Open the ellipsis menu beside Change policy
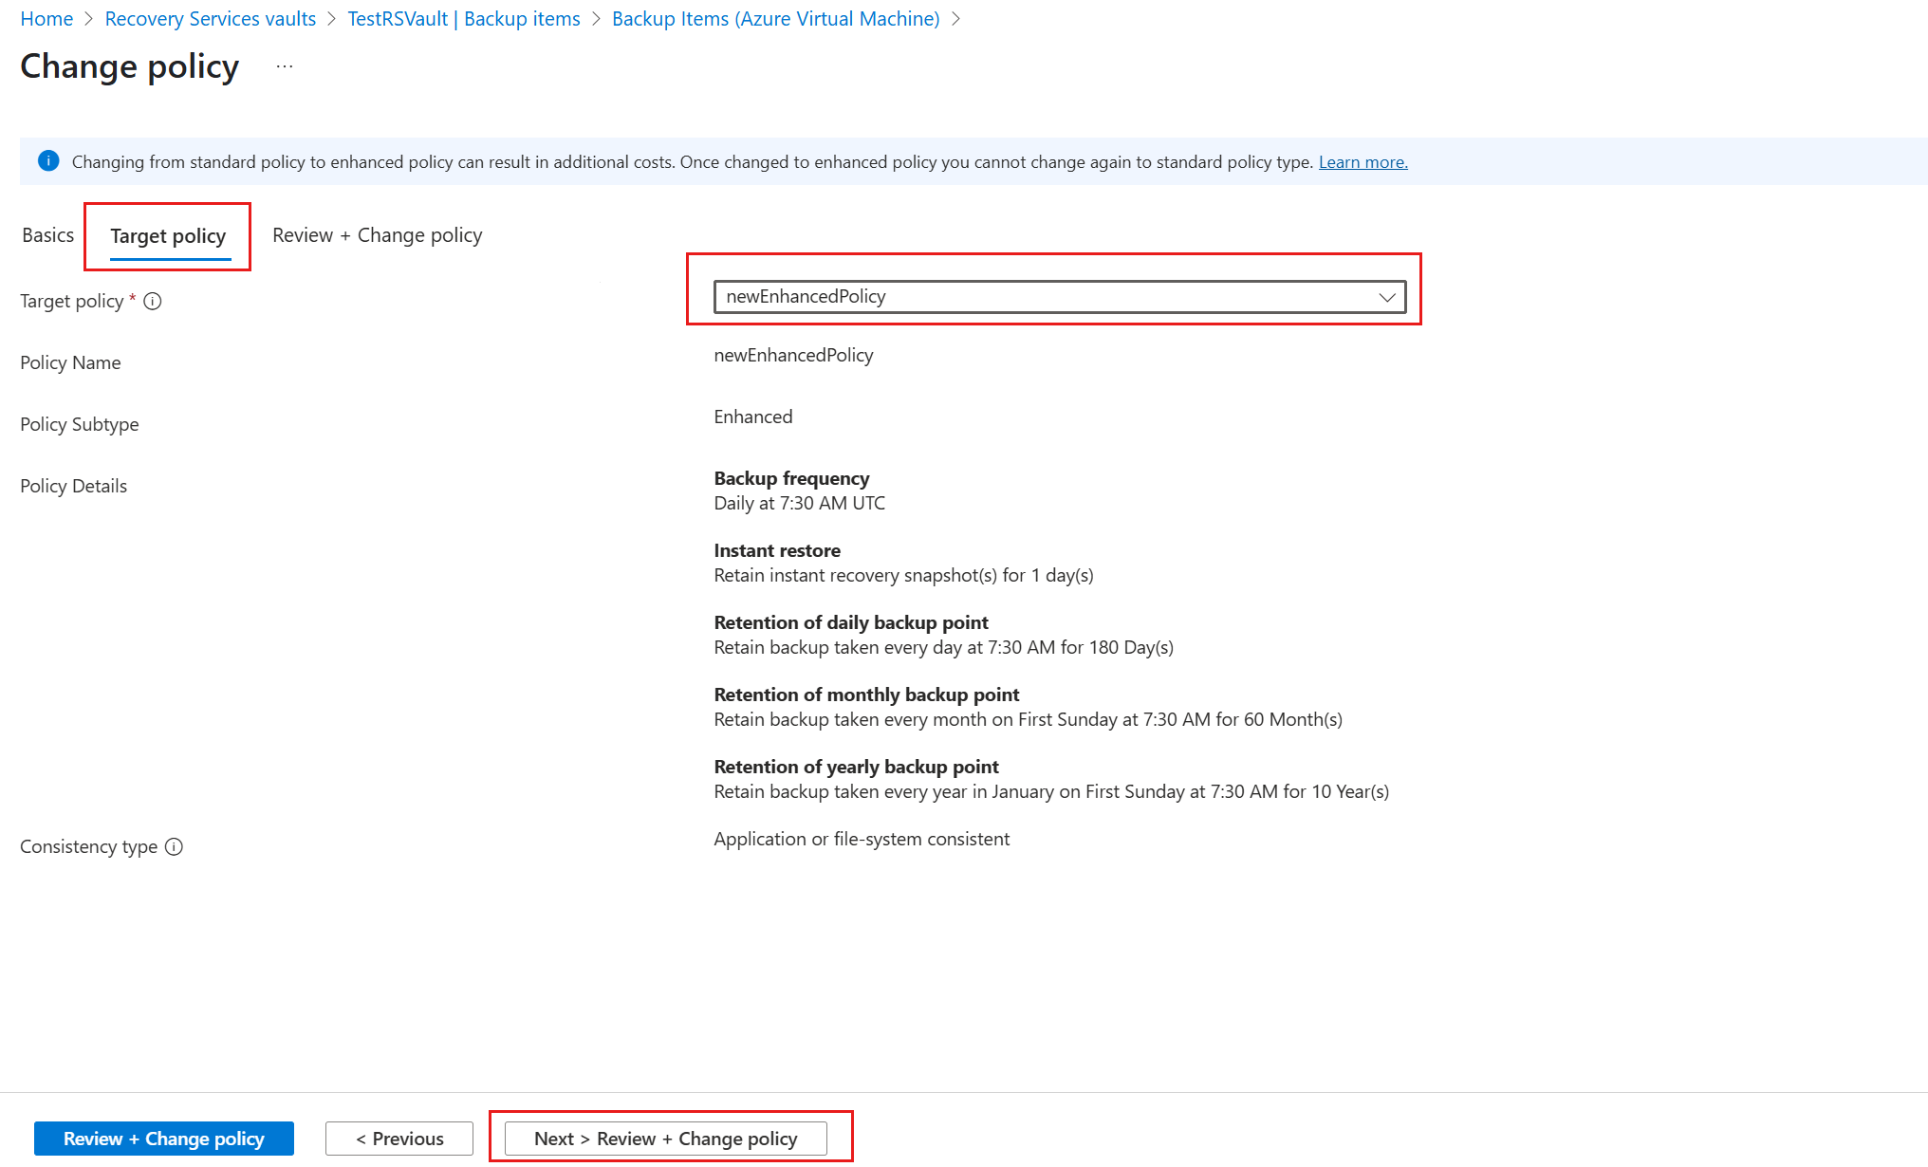The width and height of the screenshot is (1928, 1167). pyautogui.click(x=285, y=66)
